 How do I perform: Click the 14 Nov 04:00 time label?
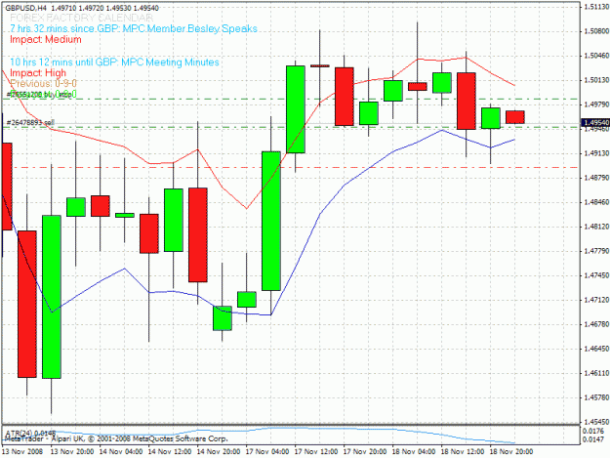click(121, 452)
